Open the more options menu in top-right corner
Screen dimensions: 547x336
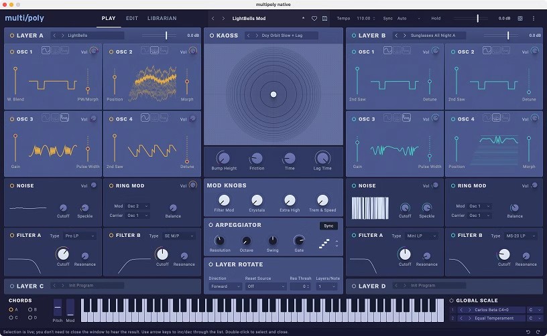[534, 18]
